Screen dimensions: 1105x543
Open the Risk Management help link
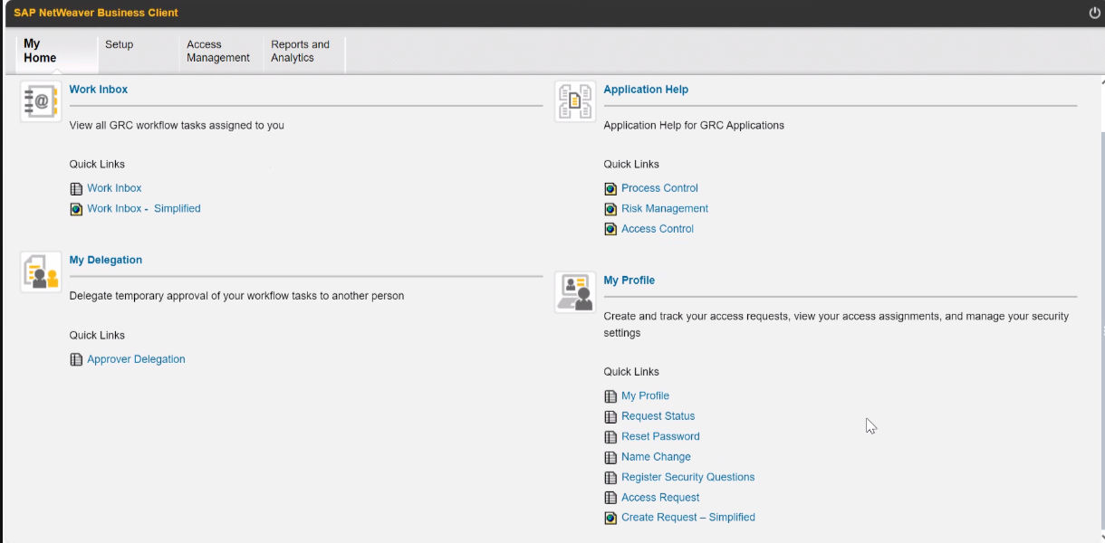(664, 209)
